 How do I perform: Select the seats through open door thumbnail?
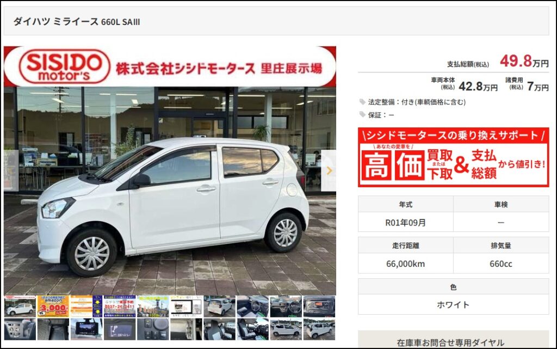tap(252, 329)
